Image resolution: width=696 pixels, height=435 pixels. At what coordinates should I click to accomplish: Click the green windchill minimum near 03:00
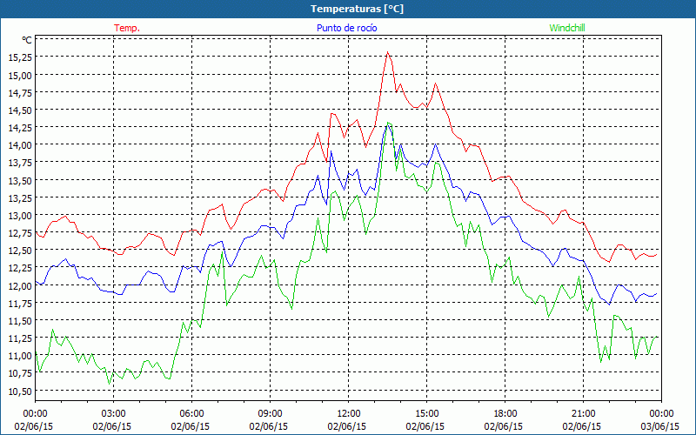pyautogui.click(x=110, y=384)
